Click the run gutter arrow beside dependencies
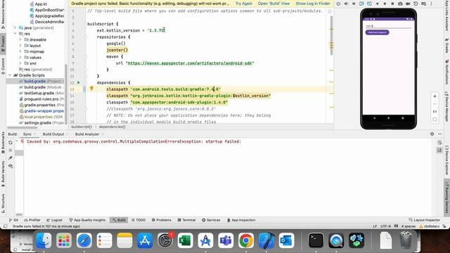 (x=79, y=83)
